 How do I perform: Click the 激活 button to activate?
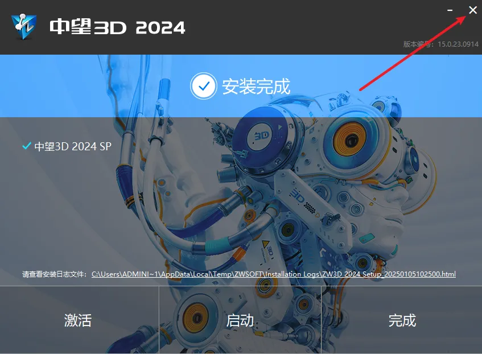point(79,320)
